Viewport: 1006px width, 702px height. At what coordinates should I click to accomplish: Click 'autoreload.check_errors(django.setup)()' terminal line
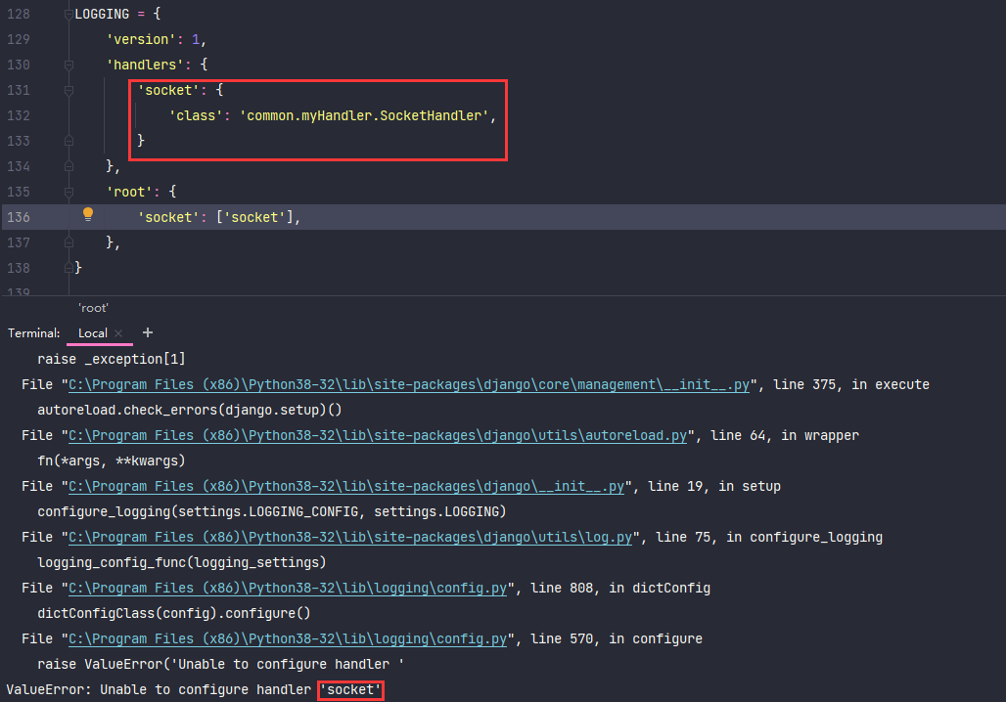(x=189, y=411)
